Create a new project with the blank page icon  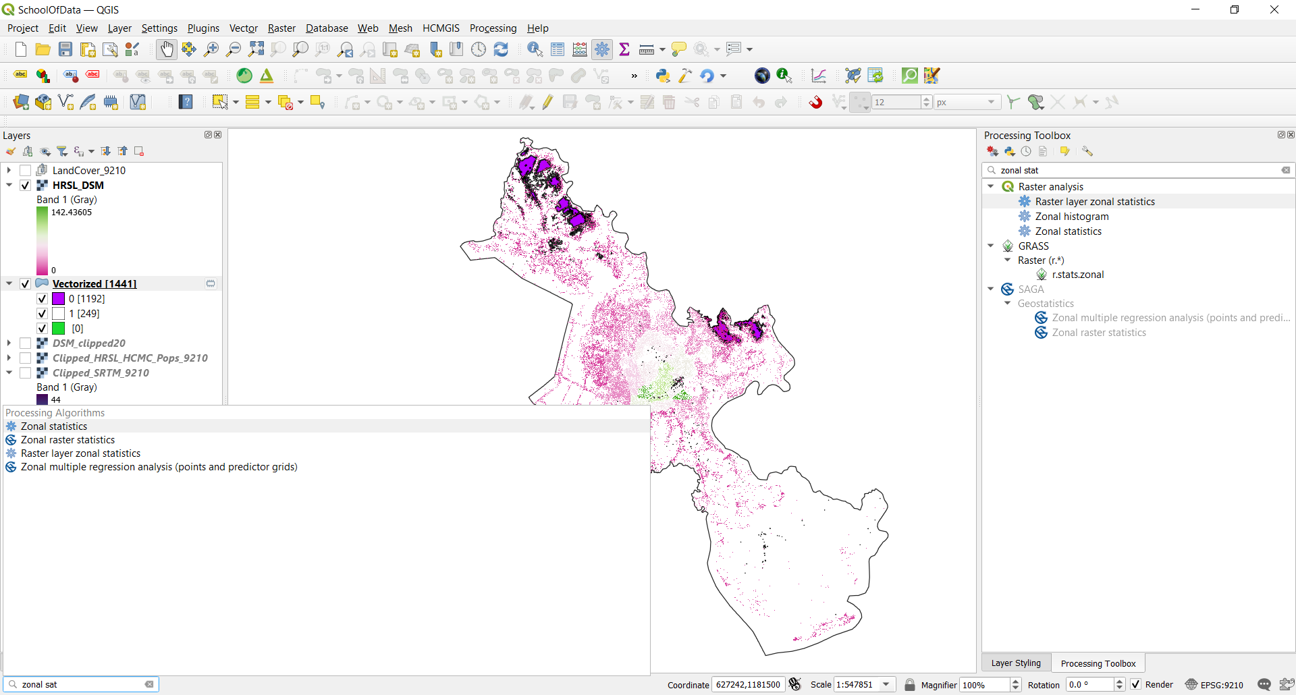[20, 49]
